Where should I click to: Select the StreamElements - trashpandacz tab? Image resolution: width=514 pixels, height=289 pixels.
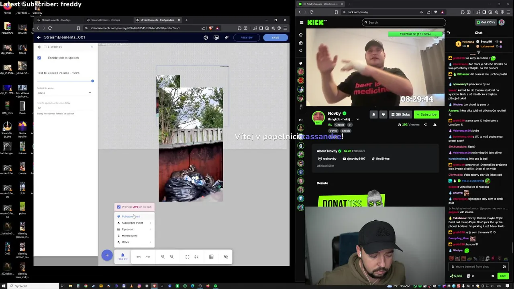pos(157,20)
